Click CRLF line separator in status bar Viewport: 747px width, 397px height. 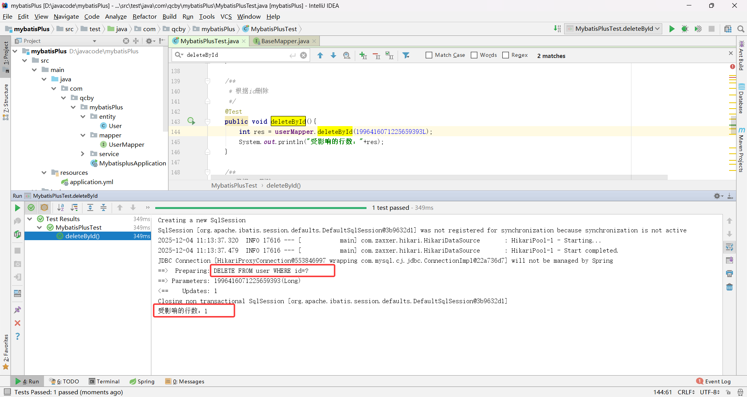[x=686, y=392]
